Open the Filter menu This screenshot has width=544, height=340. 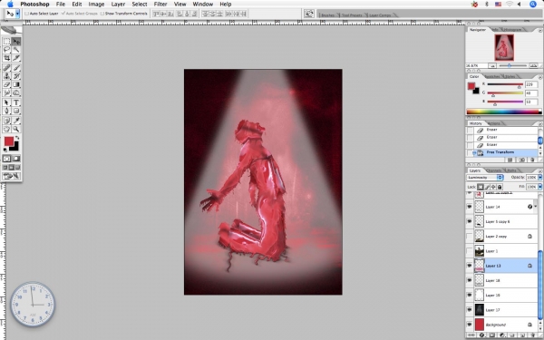click(x=160, y=5)
